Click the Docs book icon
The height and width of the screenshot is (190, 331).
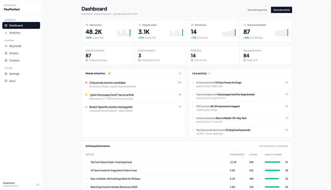[x=6, y=81]
